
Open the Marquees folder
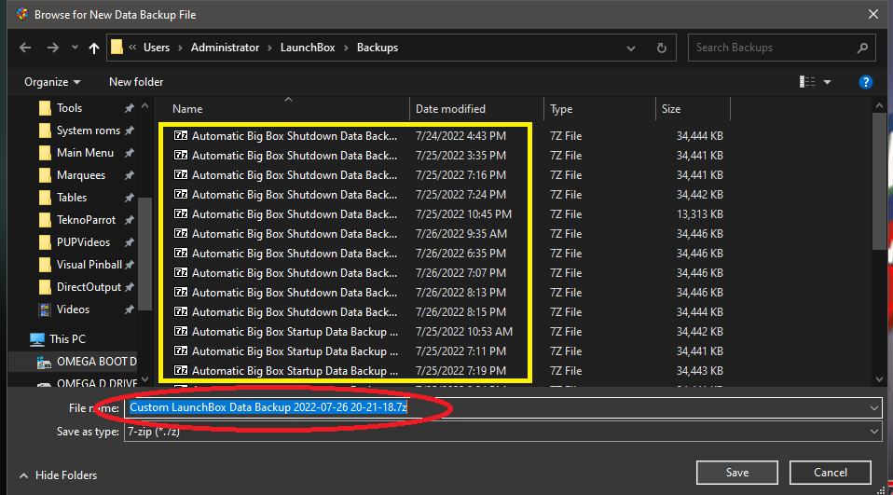click(81, 175)
